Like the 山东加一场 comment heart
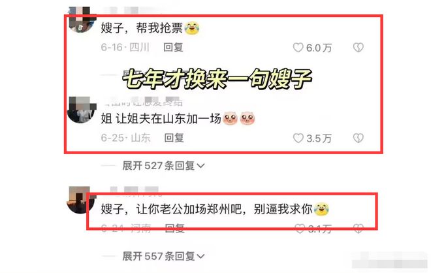The width and height of the screenshot is (431, 273). (298, 138)
